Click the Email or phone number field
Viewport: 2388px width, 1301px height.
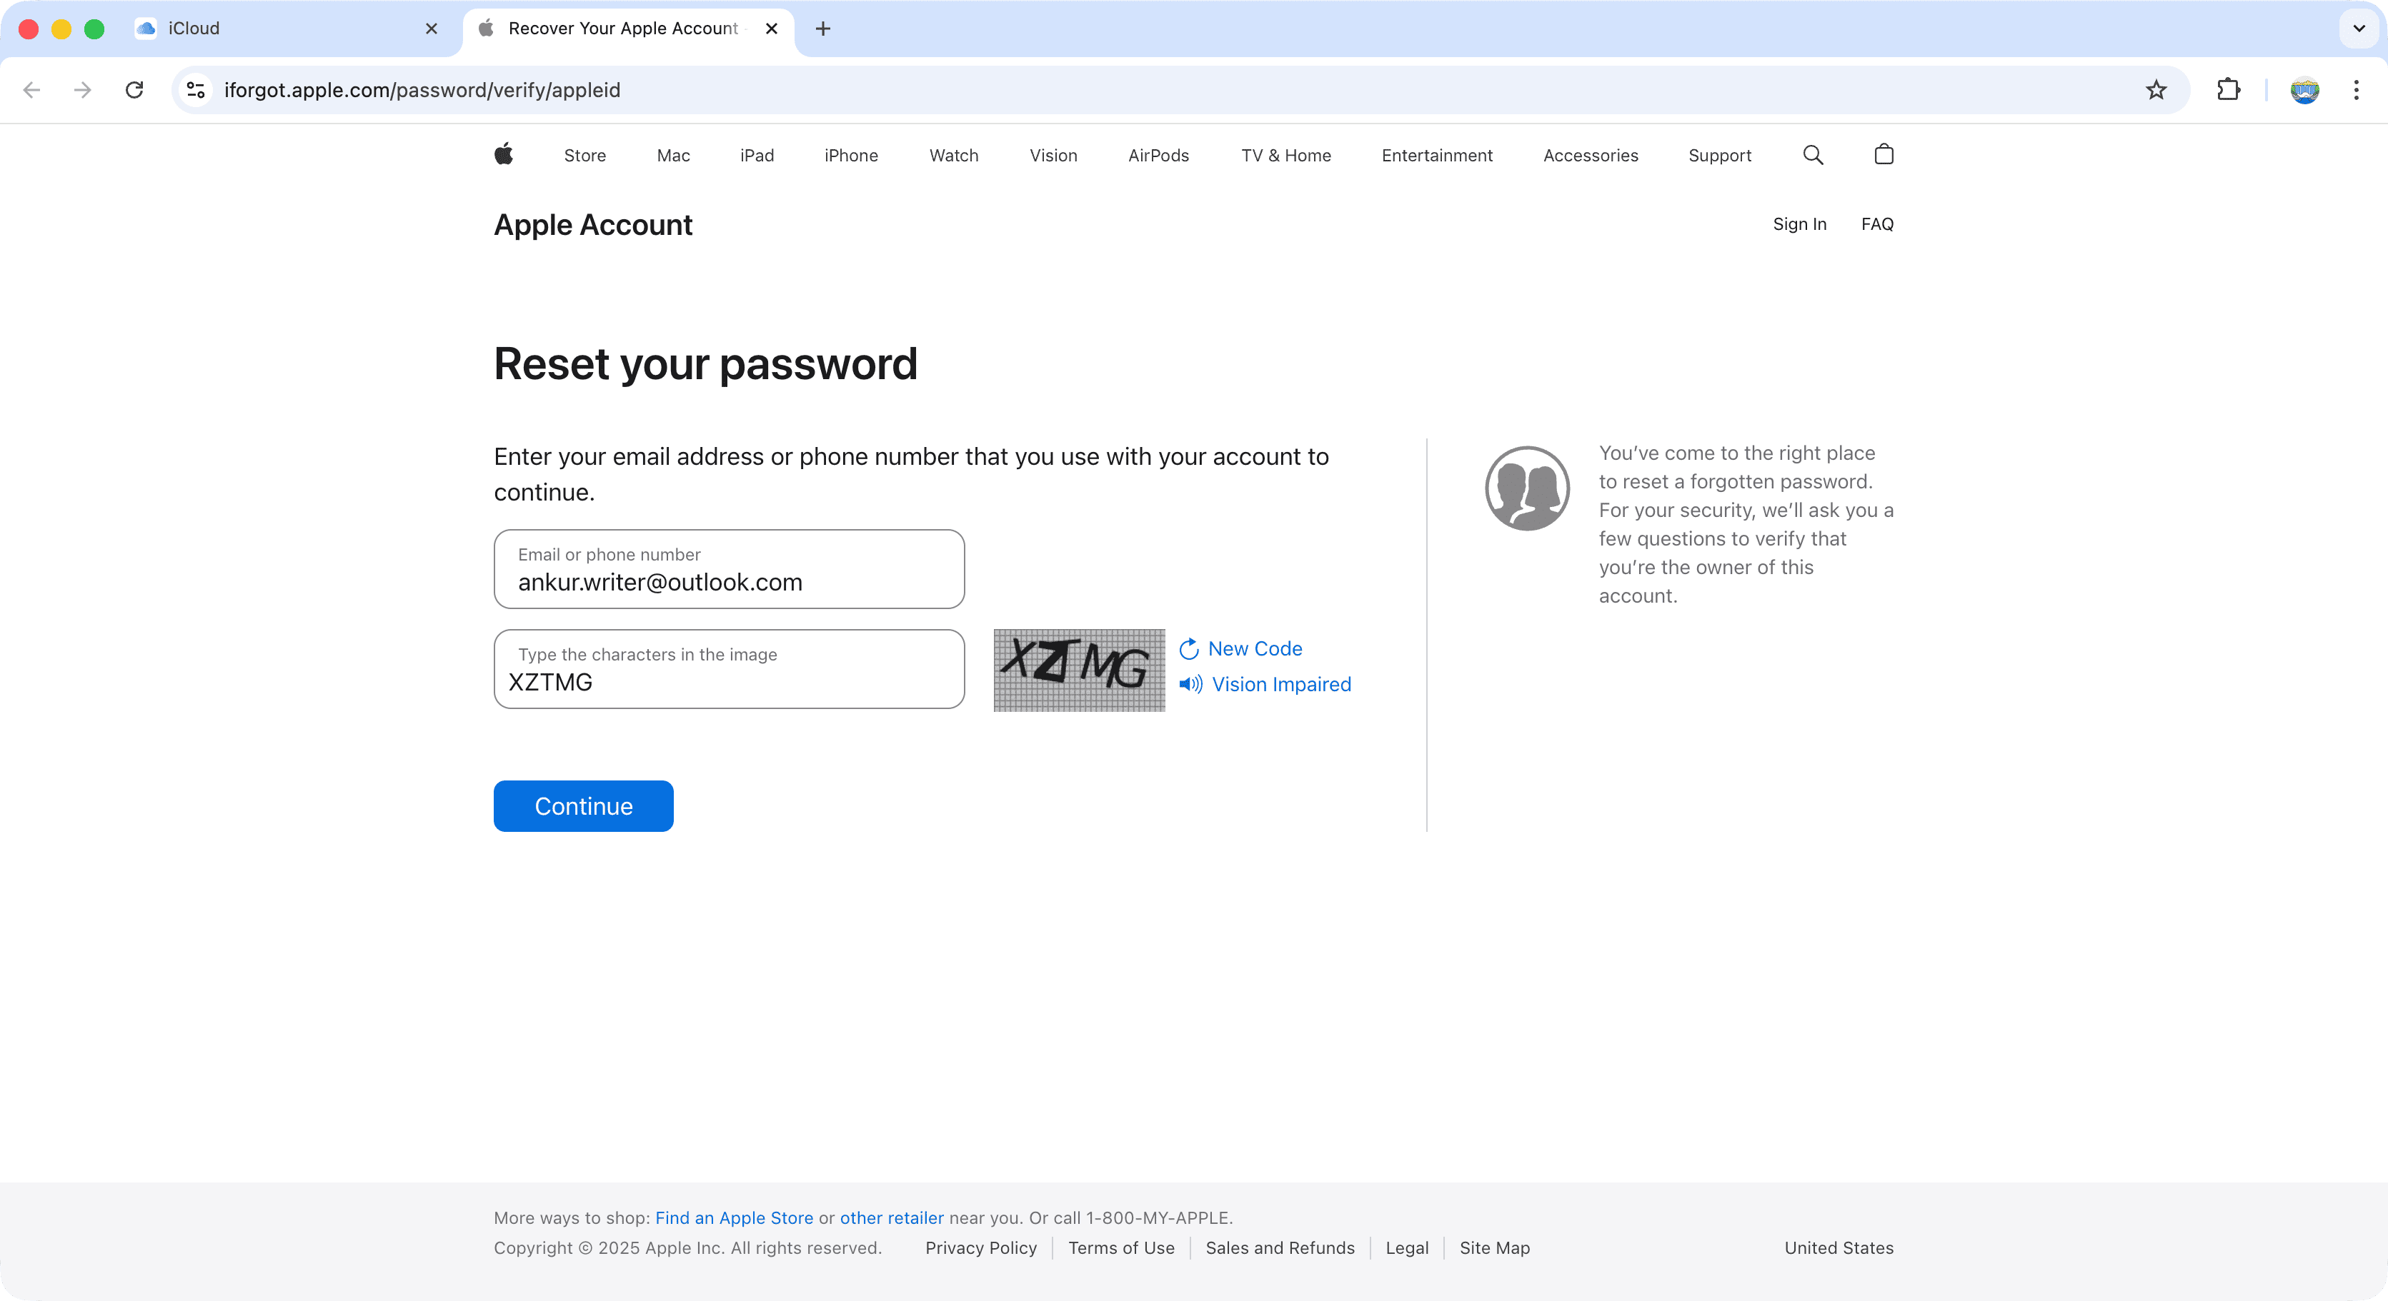729,570
